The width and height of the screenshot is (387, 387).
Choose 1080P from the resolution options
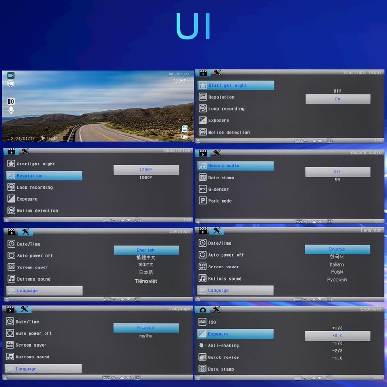click(x=146, y=178)
